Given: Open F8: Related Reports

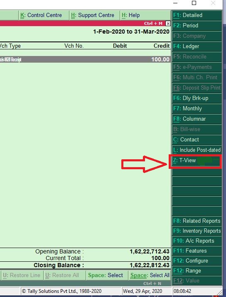Looking at the screenshot, I should (x=197, y=221).
